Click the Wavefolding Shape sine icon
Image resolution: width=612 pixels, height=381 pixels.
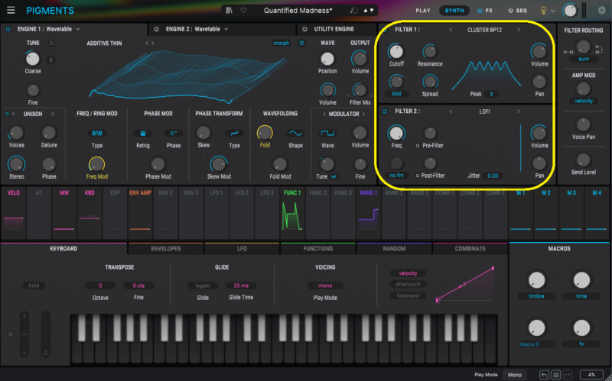coord(295,133)
